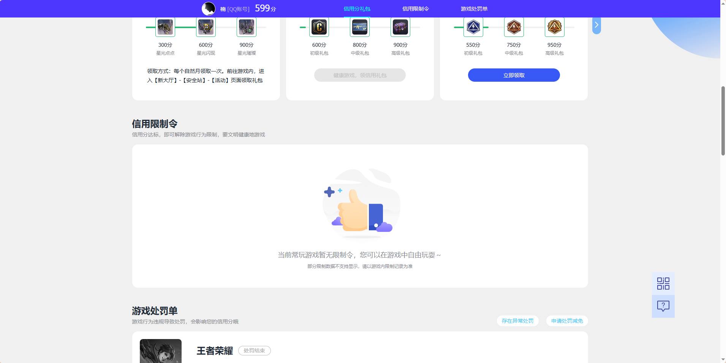Select the 300分 星光点点 gift icon
726x363 pixels.
[166, 27]
